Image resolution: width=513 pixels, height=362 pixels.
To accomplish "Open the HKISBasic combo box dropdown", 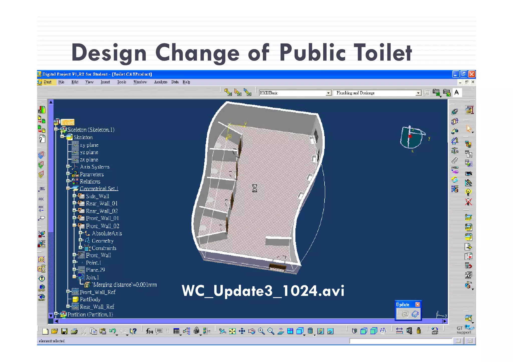I will (x=328, y=93).
